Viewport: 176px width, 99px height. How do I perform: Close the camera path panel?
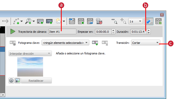coord(162,15)
